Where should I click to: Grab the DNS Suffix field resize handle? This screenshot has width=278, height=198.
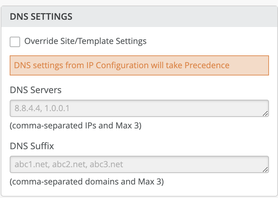pos(265,169)
